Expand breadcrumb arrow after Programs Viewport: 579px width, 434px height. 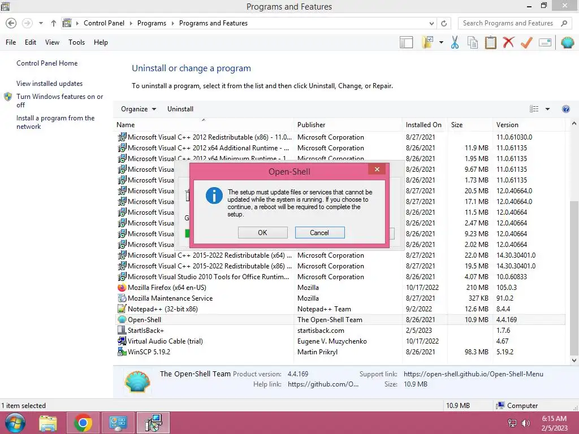[x=172, y=23]
